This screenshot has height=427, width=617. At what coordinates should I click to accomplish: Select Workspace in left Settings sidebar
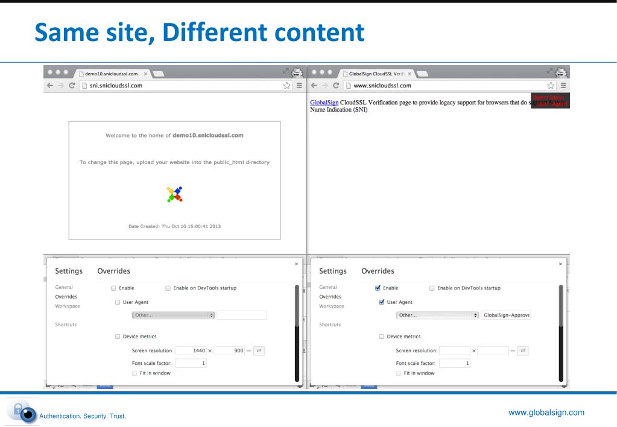pos(68,306)
